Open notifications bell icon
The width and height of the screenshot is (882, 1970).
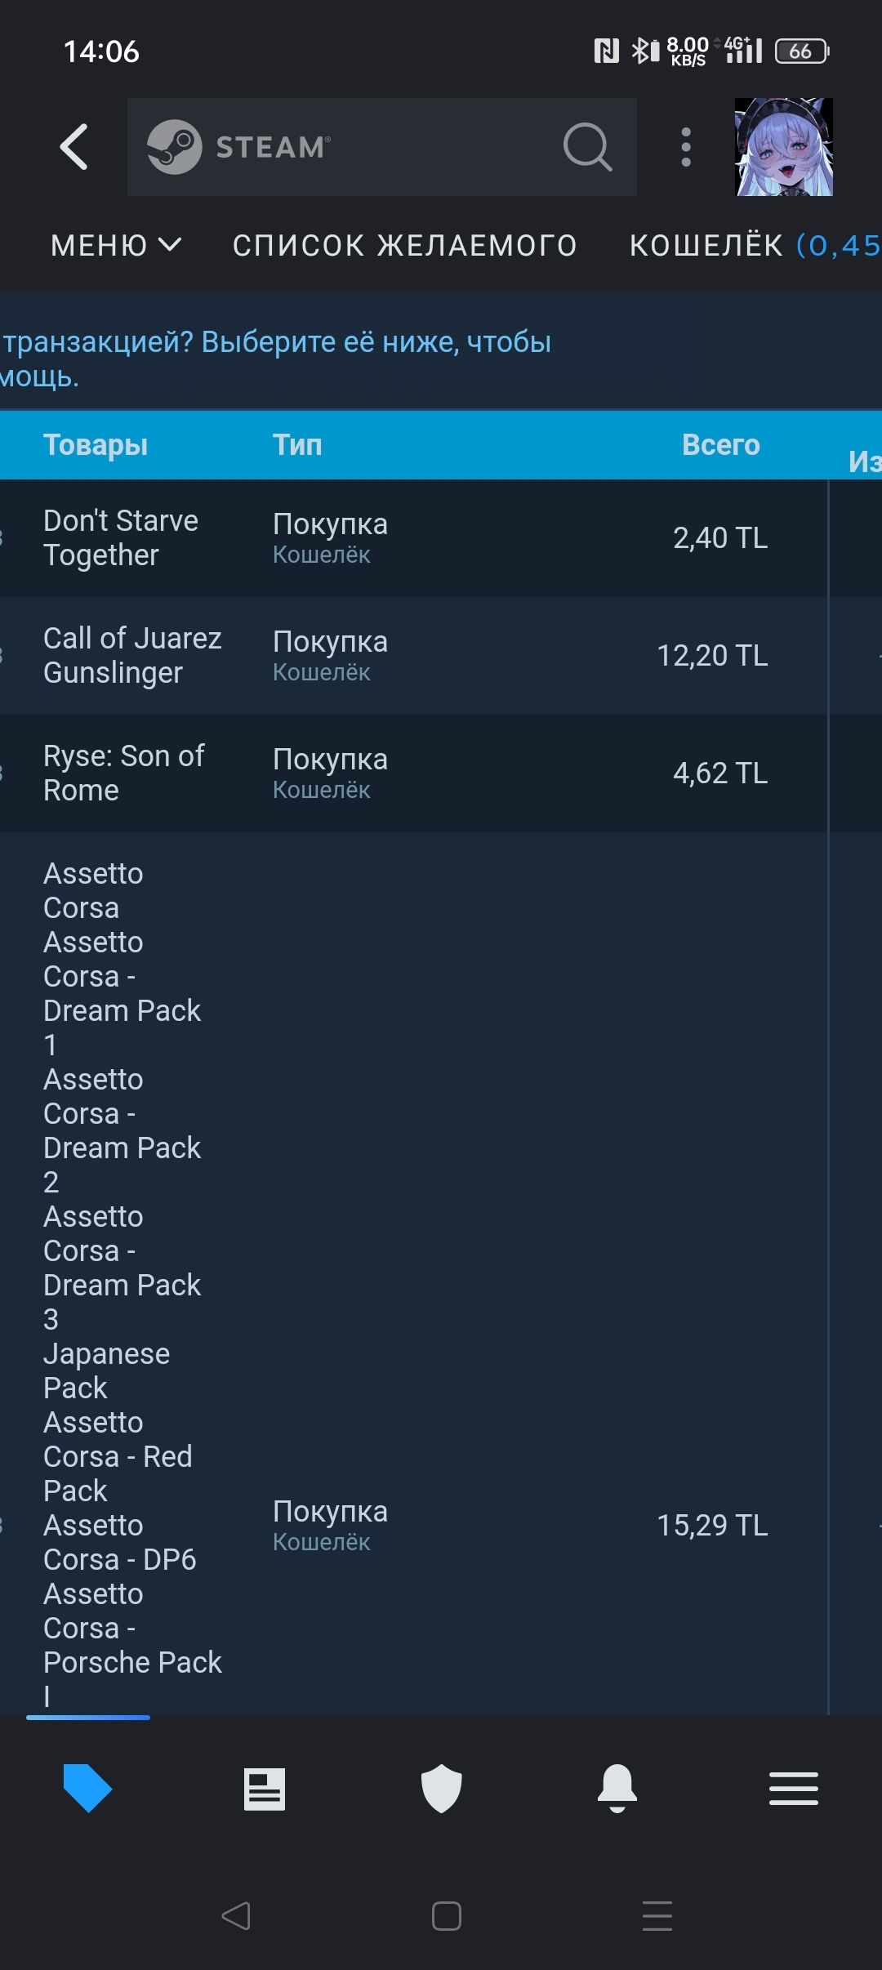pyautogui.click(x=617, y=1789)
